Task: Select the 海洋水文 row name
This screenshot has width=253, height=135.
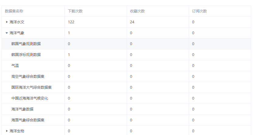Action: point(17,22)
